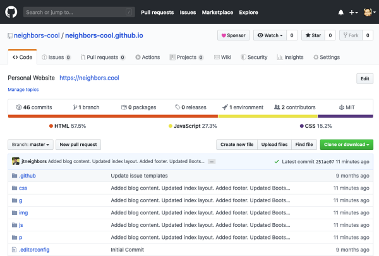Open the .github folder

click(27, 176)
